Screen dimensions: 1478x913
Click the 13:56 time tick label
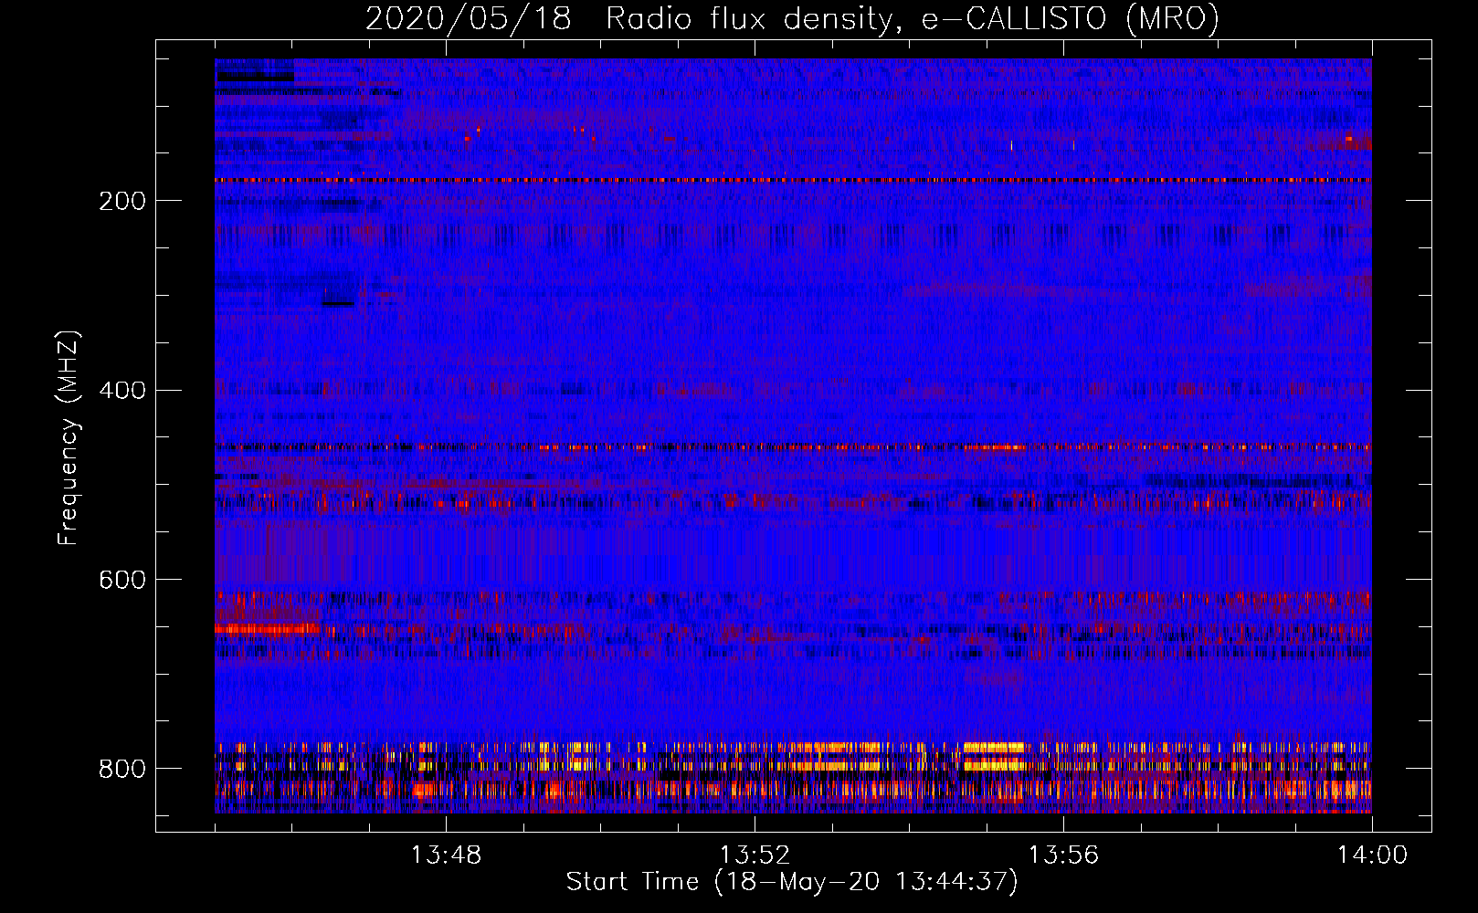tap(1063, 855)
